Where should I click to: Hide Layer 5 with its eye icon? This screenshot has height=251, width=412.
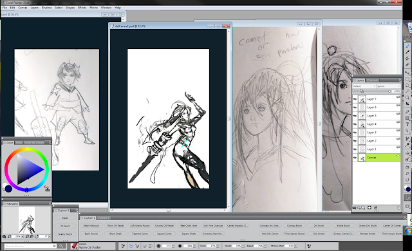(x=355, y=116)
